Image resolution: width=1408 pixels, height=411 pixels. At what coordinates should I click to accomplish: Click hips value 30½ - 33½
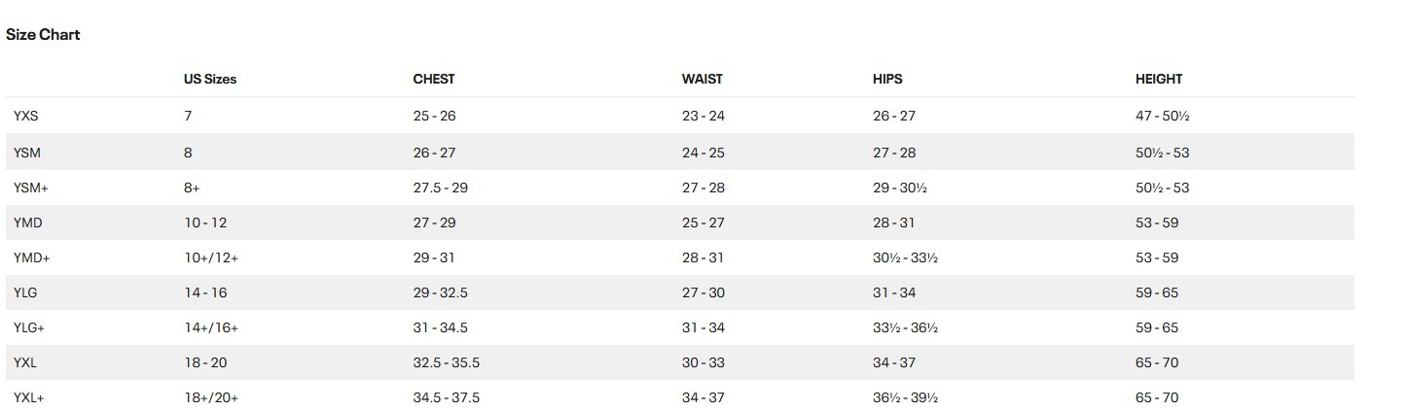coord(906,257)
